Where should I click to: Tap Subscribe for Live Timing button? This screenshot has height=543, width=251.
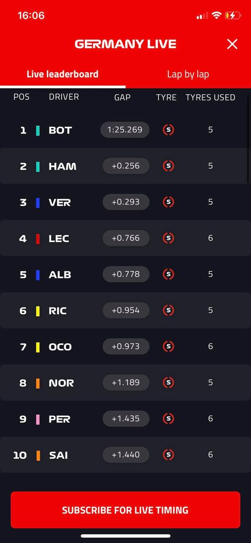(125, 510)
